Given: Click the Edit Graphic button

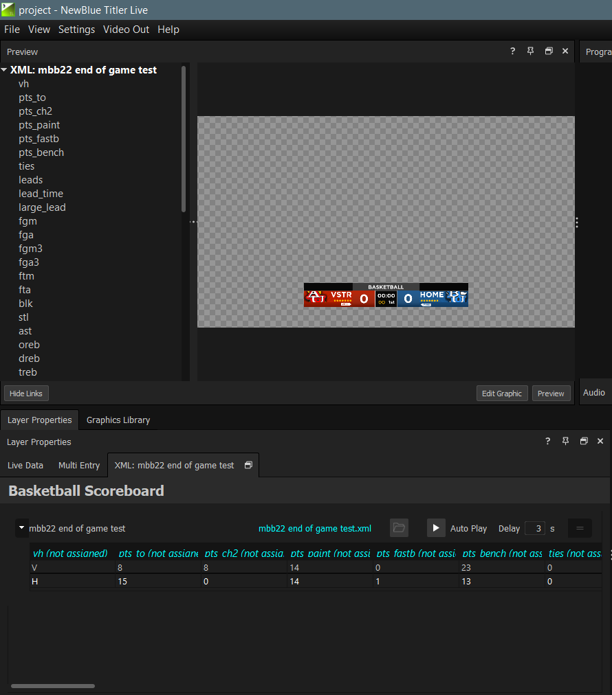Looking at the screenshot, I should pyautogui.click(x=501, y=394).
